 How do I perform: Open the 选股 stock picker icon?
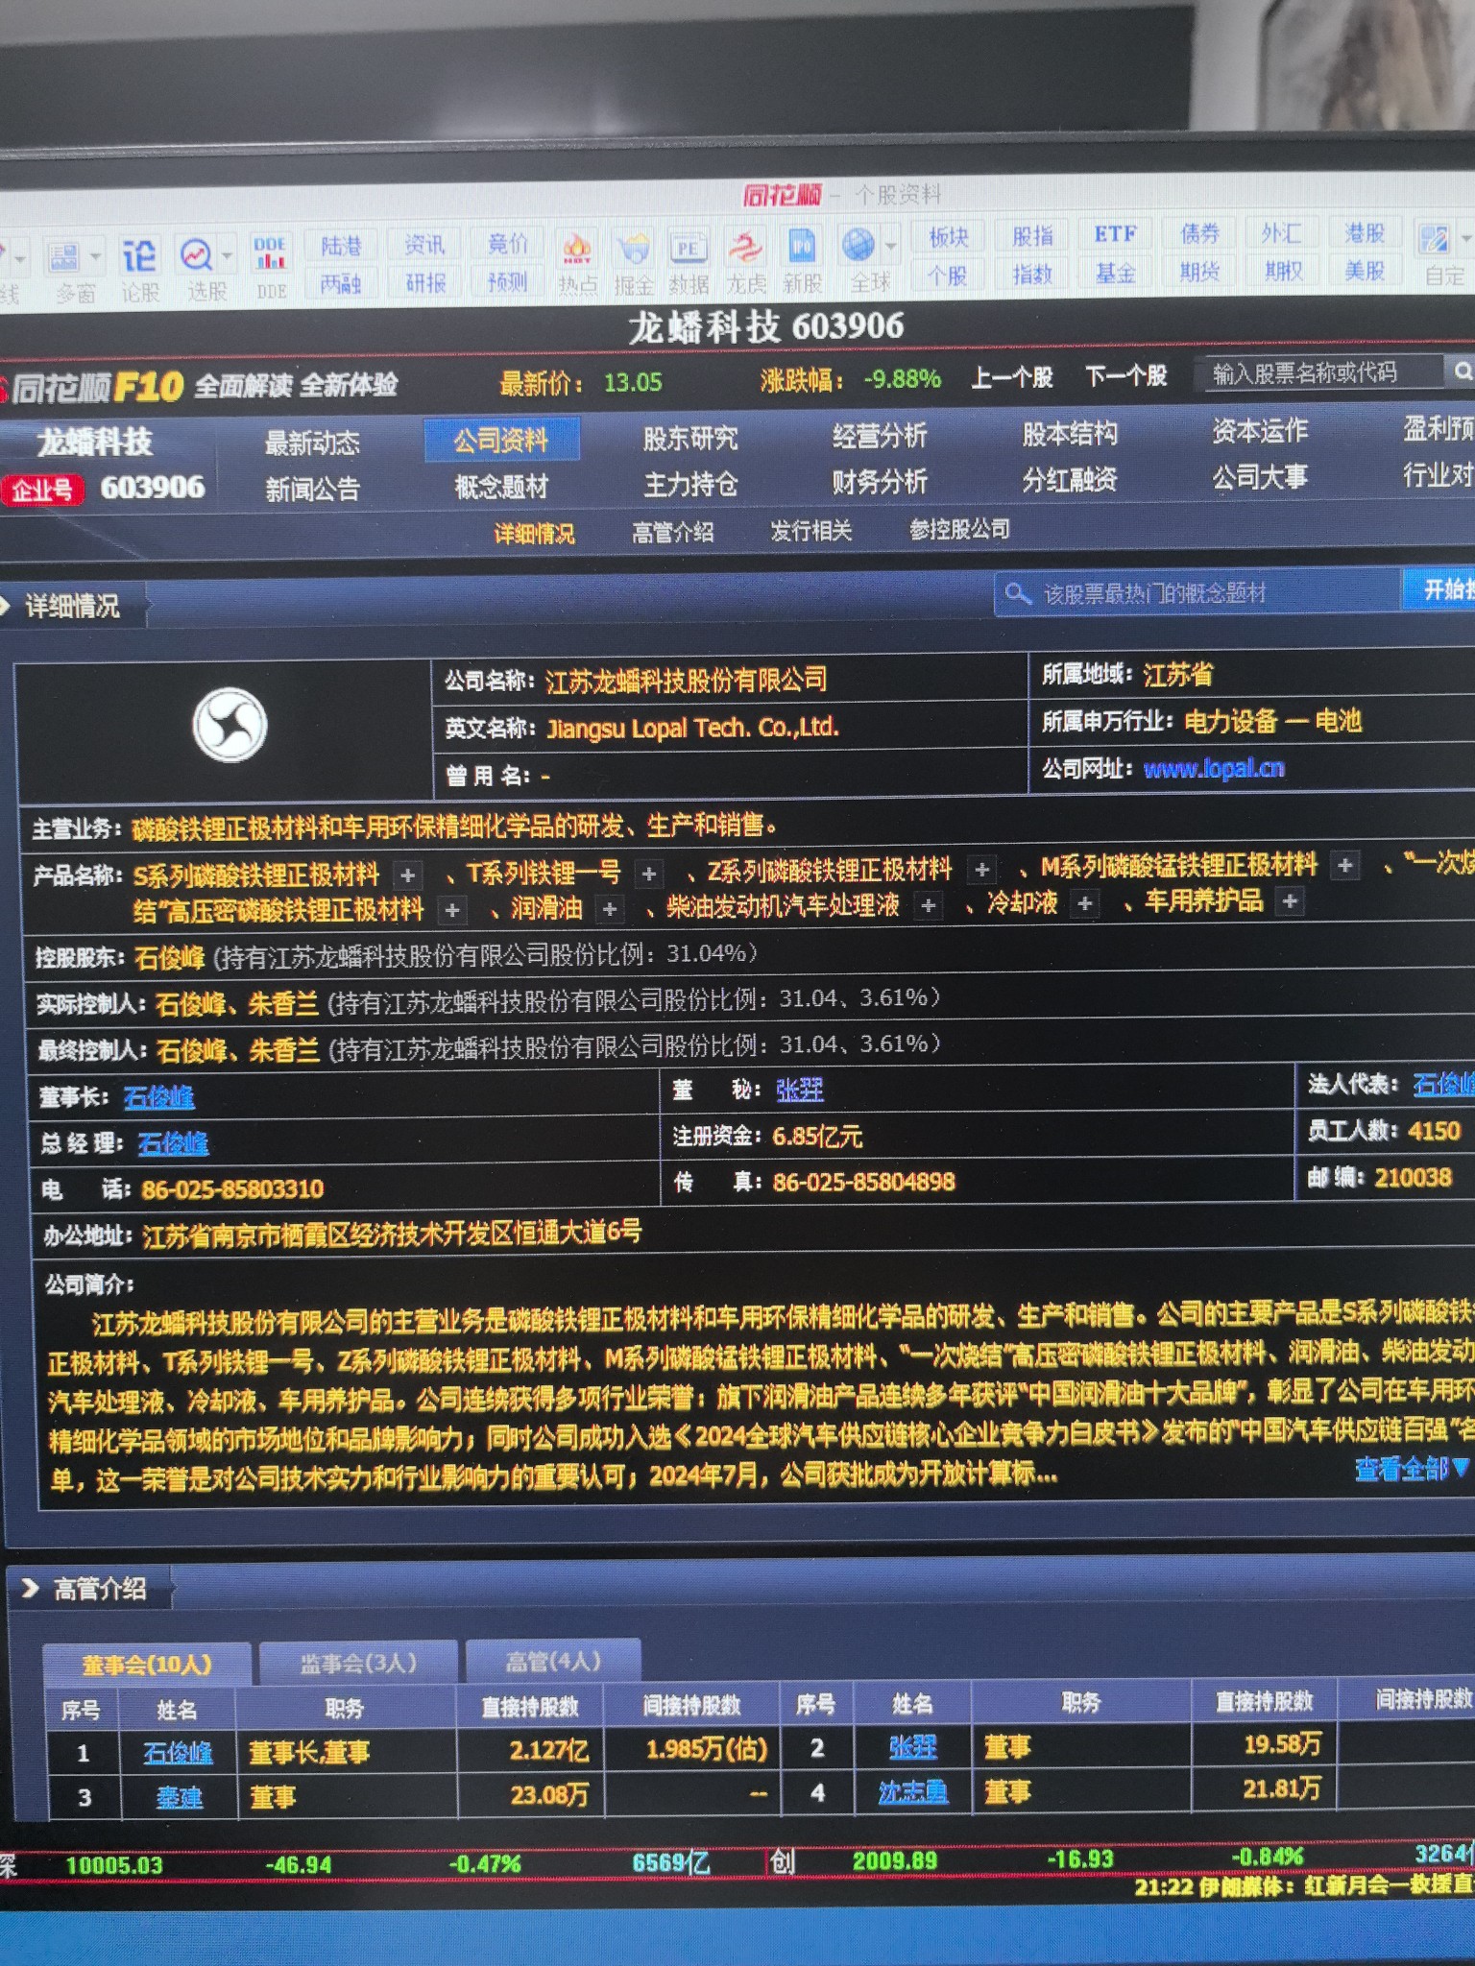198,271
